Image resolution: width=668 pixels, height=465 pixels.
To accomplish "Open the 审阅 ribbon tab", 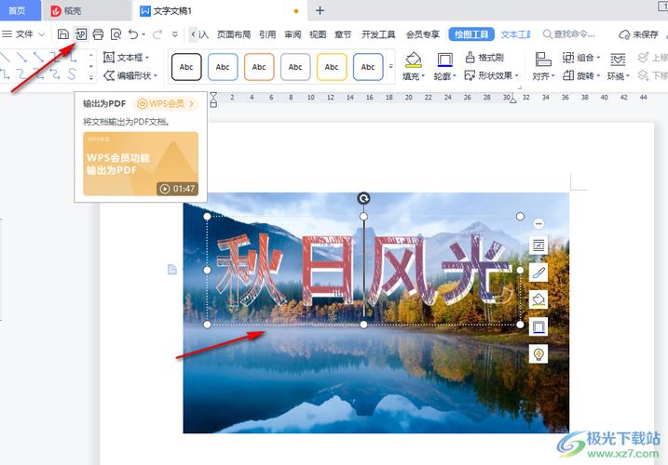I will click(x=293, y=34).
